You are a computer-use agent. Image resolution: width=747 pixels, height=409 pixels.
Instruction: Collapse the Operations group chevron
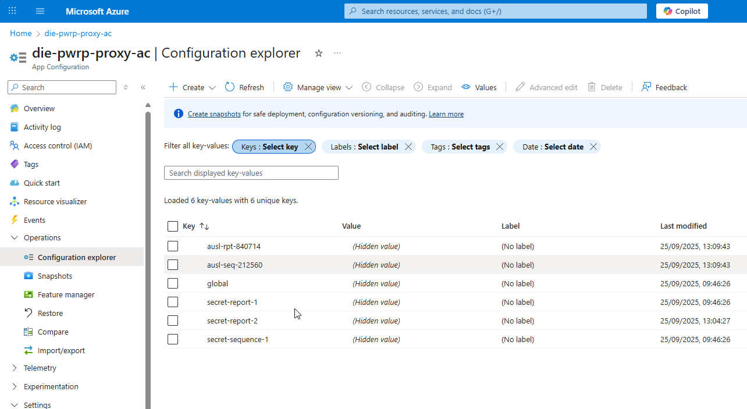15,237
